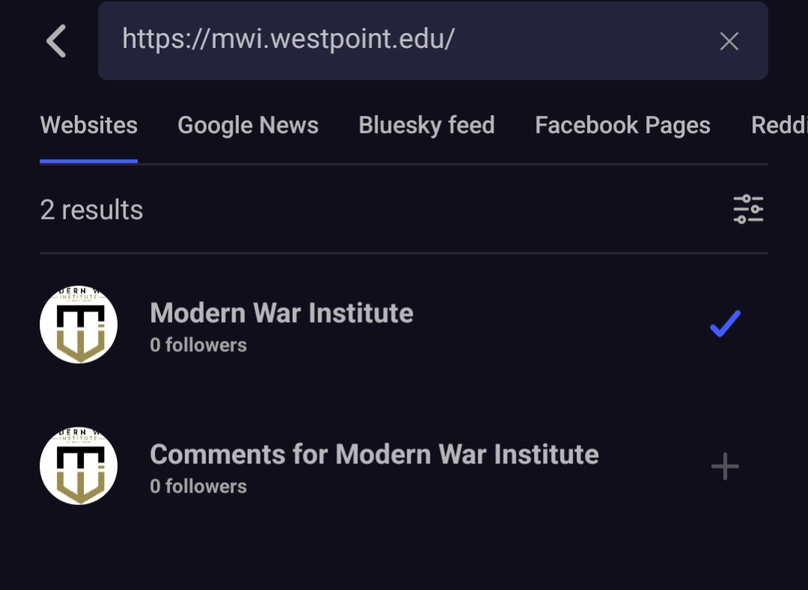Open the Modern War Institute logo thumbnail
The image size is (808, 590).
79,325
